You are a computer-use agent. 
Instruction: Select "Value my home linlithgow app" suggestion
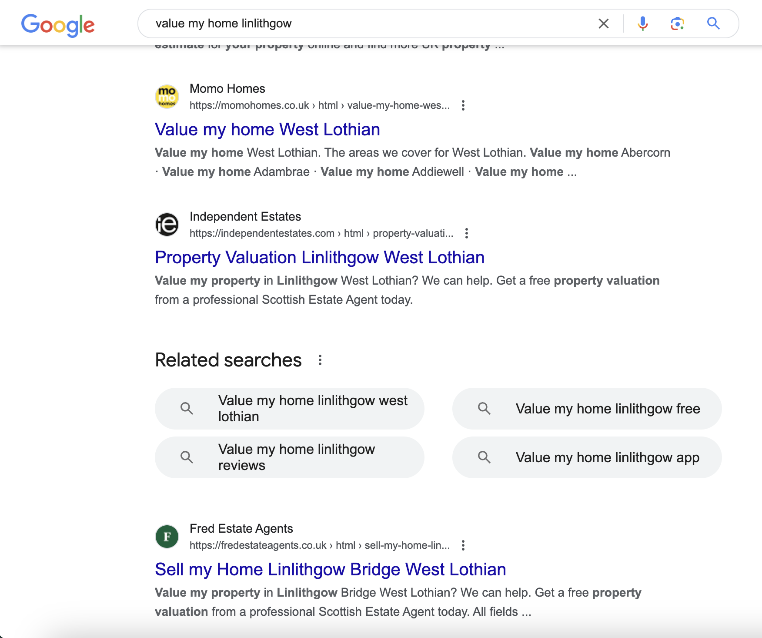tap(587, 457)
